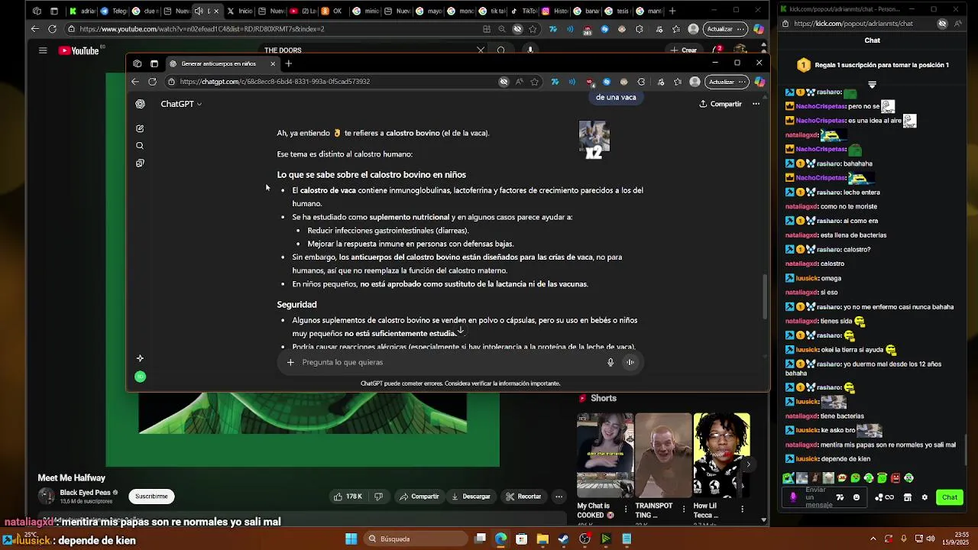The image size is (978, 550).
Task: Start ChatGPT voice mode button
Action: click(x=630, y=362)
